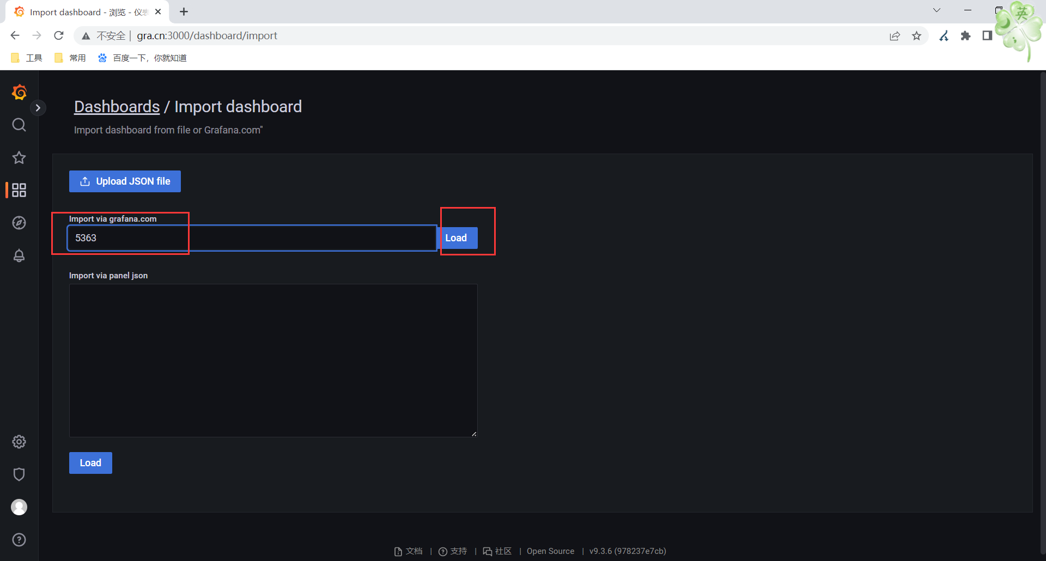Open the Open Source footer link
The width and height of the screenshot is (1046, 561).
coord(550,551)
